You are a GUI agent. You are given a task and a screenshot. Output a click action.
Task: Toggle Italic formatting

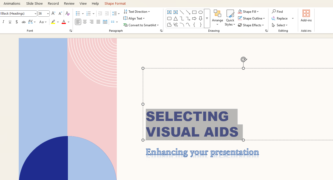point(3,22)
